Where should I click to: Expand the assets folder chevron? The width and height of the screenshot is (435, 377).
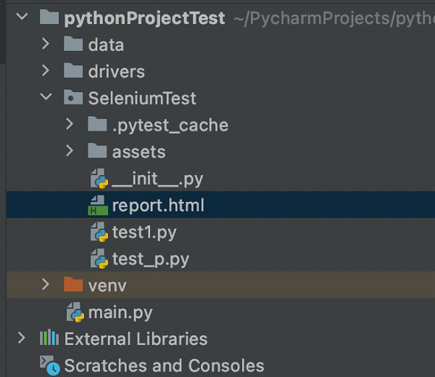(70, 152)
